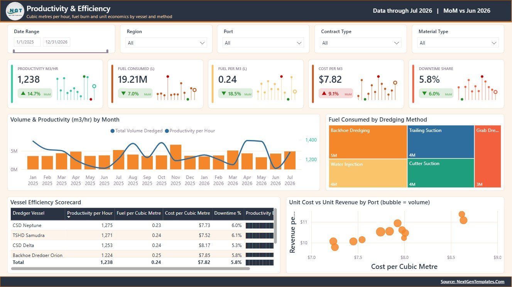Sort by Downtime % column header

click(x=228, y=213)
